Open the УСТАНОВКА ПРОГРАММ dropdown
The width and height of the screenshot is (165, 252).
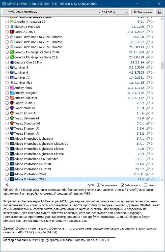point(66,12)
